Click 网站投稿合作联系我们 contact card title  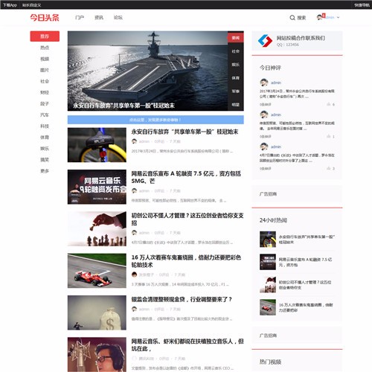(301, 38)
